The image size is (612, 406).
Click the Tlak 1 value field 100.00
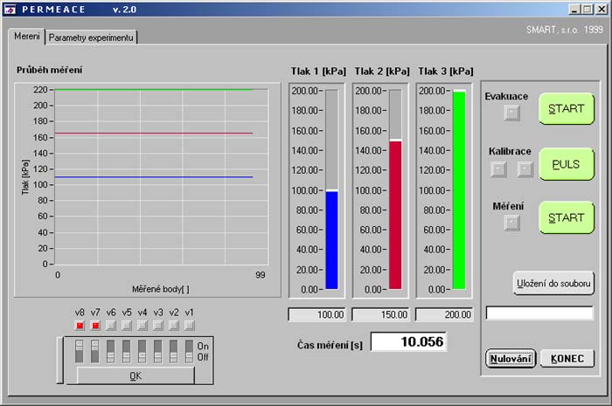pos(316,314)
